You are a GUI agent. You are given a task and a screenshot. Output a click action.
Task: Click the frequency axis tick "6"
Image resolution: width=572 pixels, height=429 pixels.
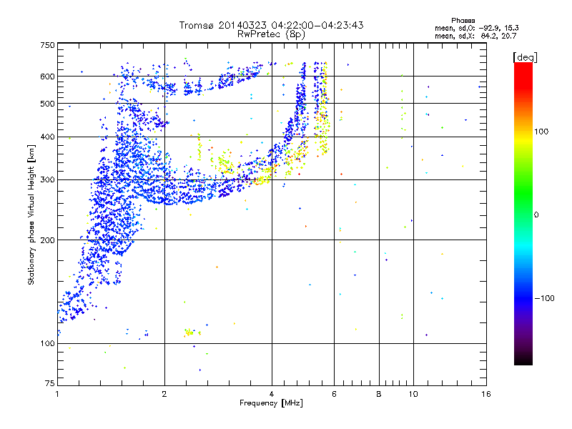[x=334, y=394]
